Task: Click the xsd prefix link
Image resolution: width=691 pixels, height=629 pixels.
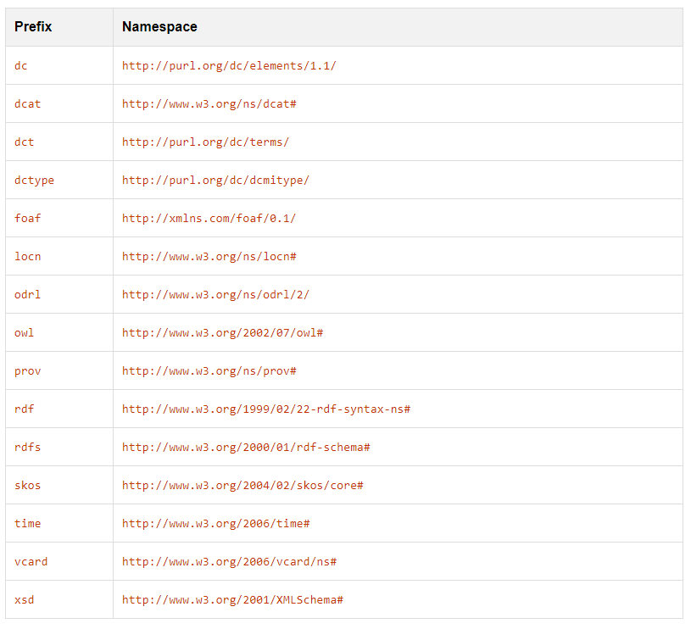Action: [x=24, y=599]
